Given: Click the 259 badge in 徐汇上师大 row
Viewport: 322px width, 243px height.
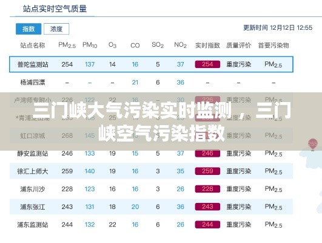Looking at the screenshot, I should [207, 171].
